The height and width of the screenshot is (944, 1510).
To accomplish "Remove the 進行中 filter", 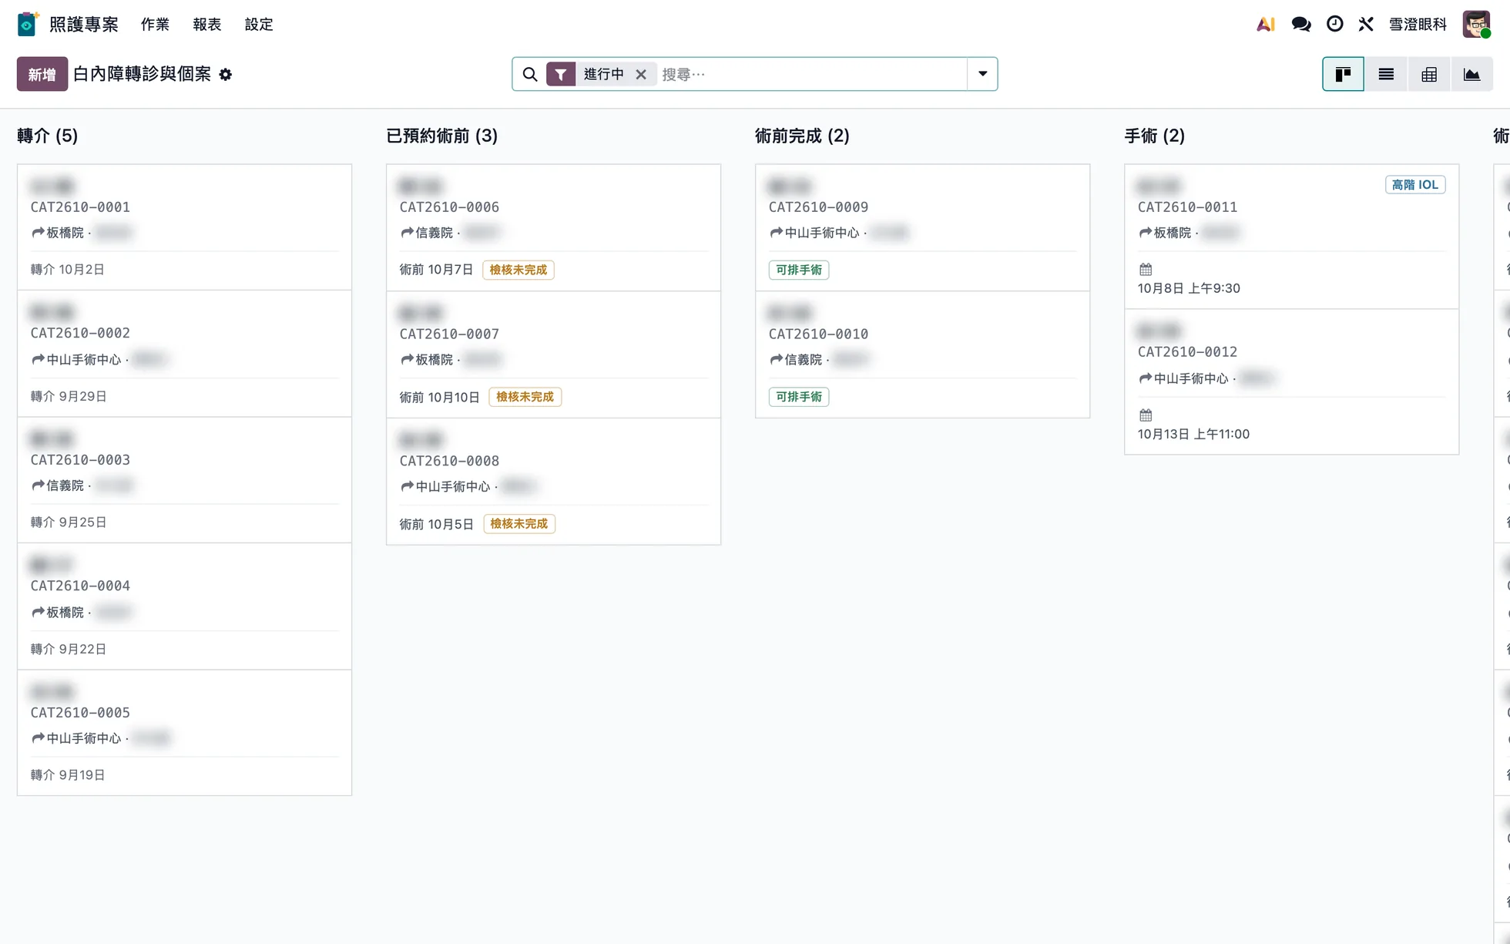I will point(641,74).
